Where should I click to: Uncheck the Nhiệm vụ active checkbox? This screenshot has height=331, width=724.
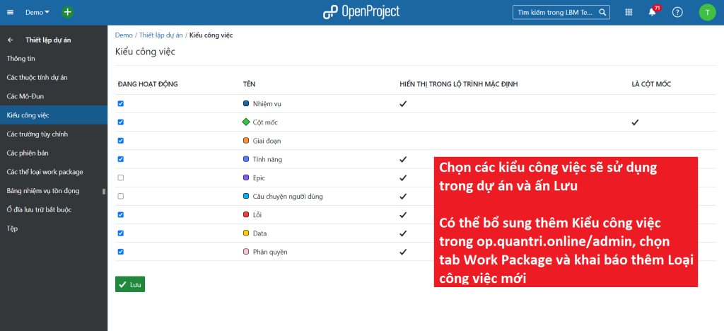point(121,103)
